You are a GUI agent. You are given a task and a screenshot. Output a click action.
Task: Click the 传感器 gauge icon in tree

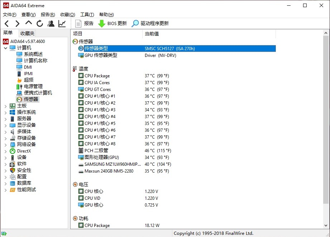pos(19,99)
